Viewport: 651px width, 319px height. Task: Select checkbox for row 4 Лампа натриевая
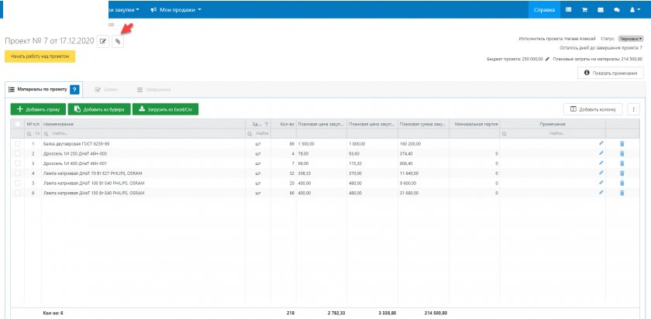coord(17,173)
